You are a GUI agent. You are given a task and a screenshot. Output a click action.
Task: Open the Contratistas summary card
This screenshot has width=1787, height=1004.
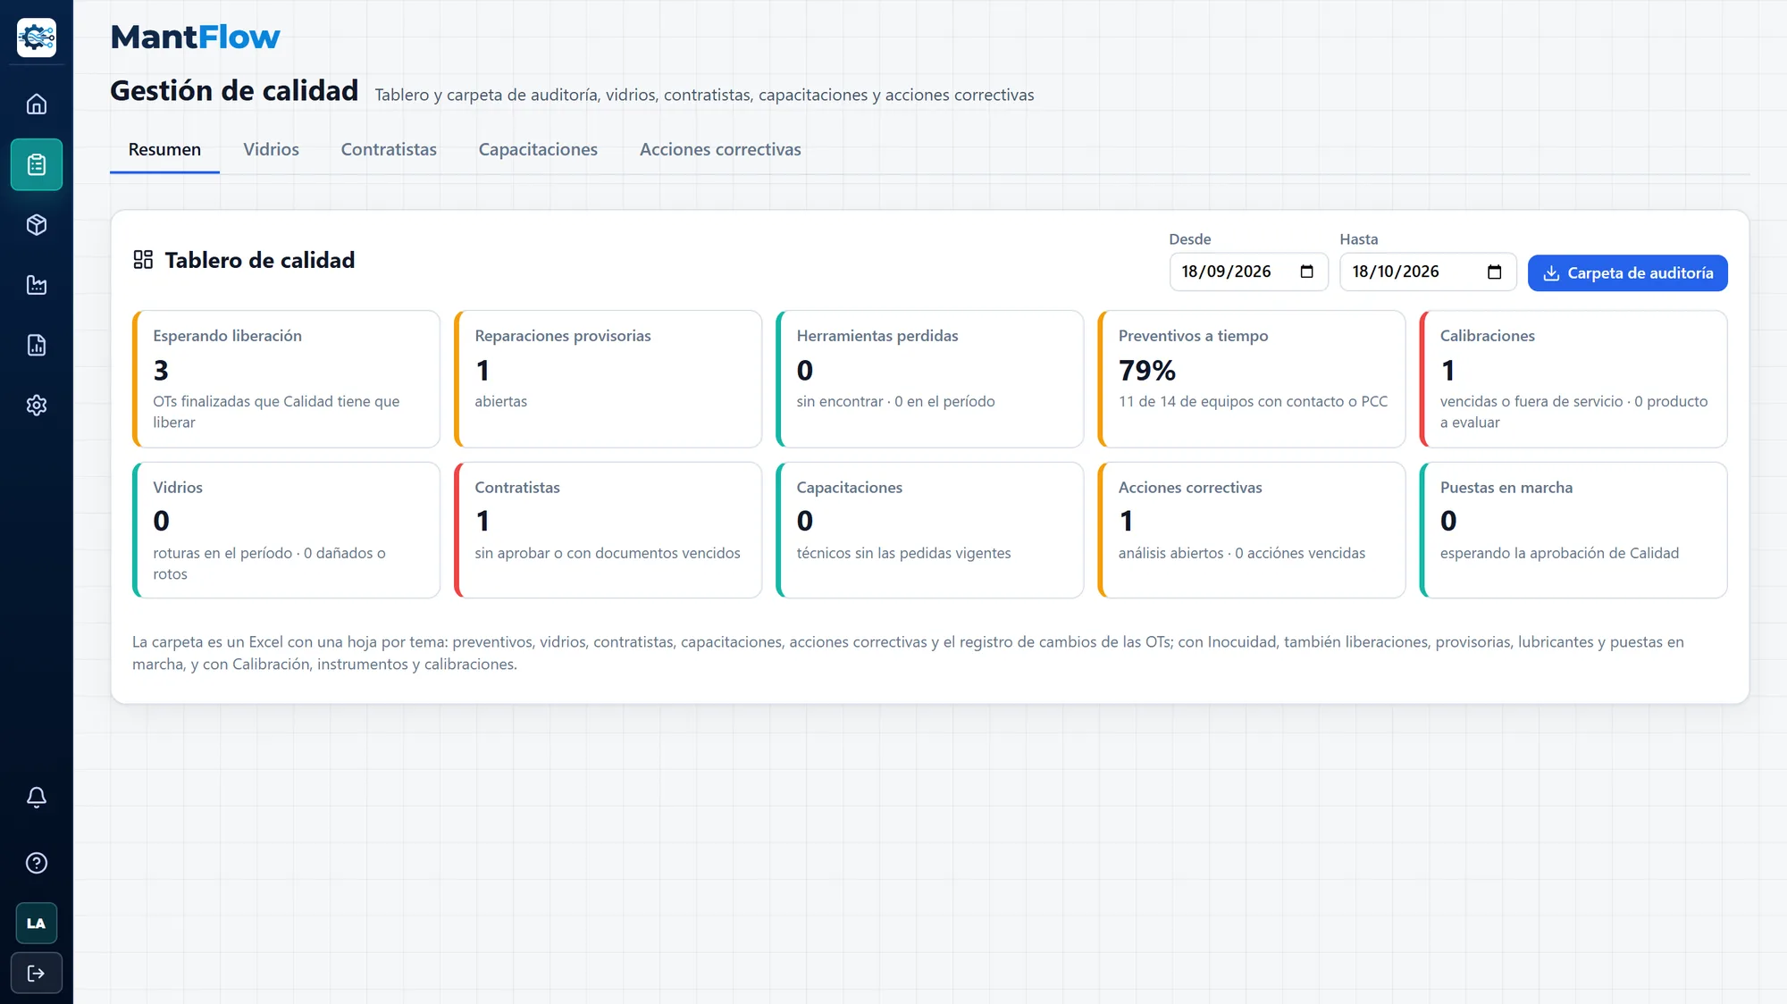tap(608, 530)
